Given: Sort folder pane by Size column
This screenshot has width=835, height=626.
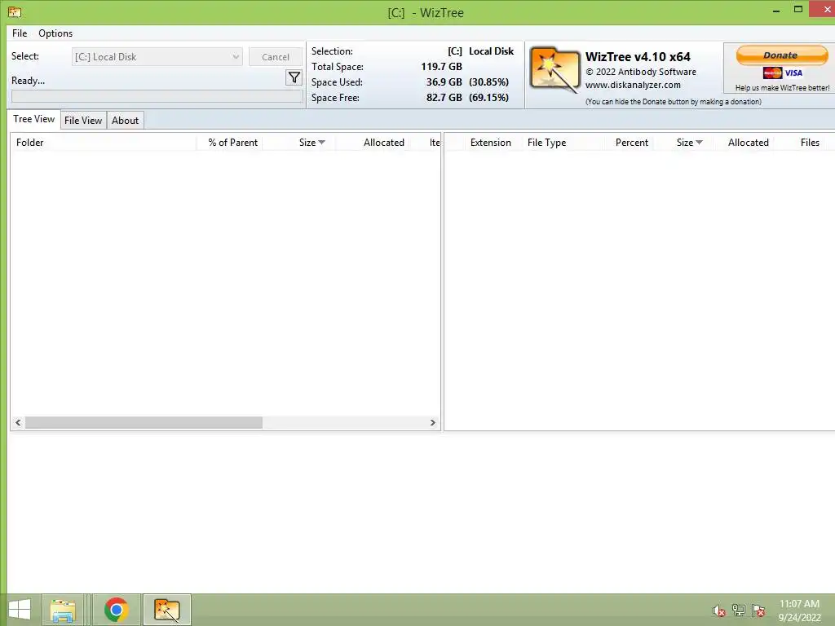Looking at the screenshot, I should click(x=299, y=142).
